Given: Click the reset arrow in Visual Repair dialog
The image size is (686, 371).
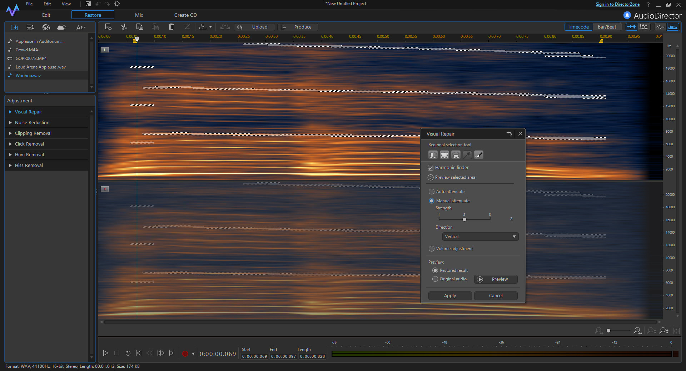Looking at the screenshot, I should (509, 134).
